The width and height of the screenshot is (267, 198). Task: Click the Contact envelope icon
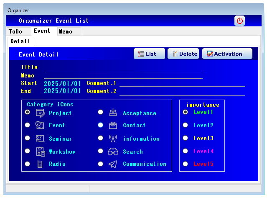(x=113, y=125)
